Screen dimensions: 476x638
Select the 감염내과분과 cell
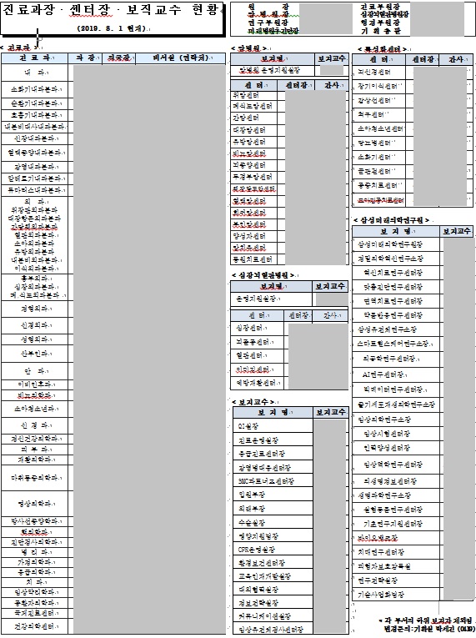(x=34, y=168)
